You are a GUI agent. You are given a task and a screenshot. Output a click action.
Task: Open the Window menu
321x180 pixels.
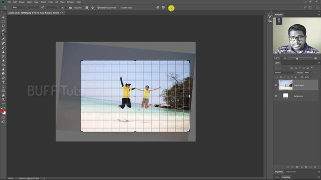70,2
